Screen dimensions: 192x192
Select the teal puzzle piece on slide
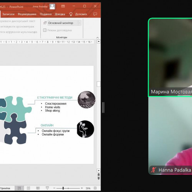coord(17,109)
